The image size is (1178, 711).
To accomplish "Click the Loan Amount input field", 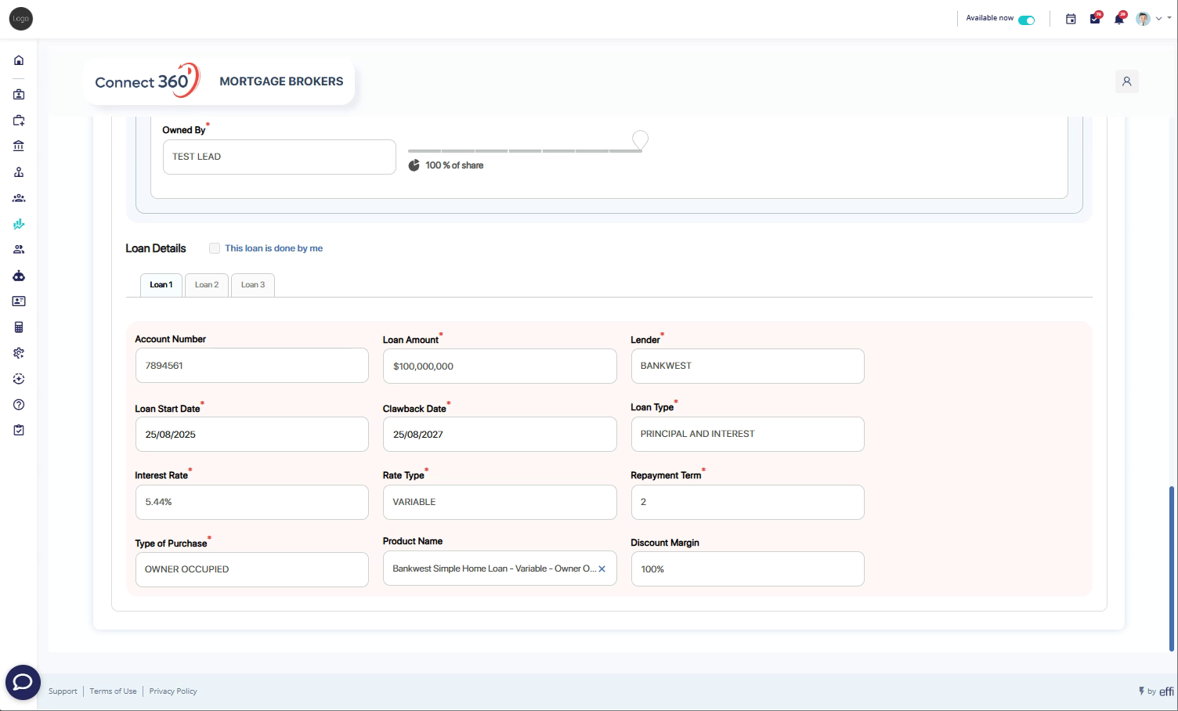I will click(x=500, y=366).
